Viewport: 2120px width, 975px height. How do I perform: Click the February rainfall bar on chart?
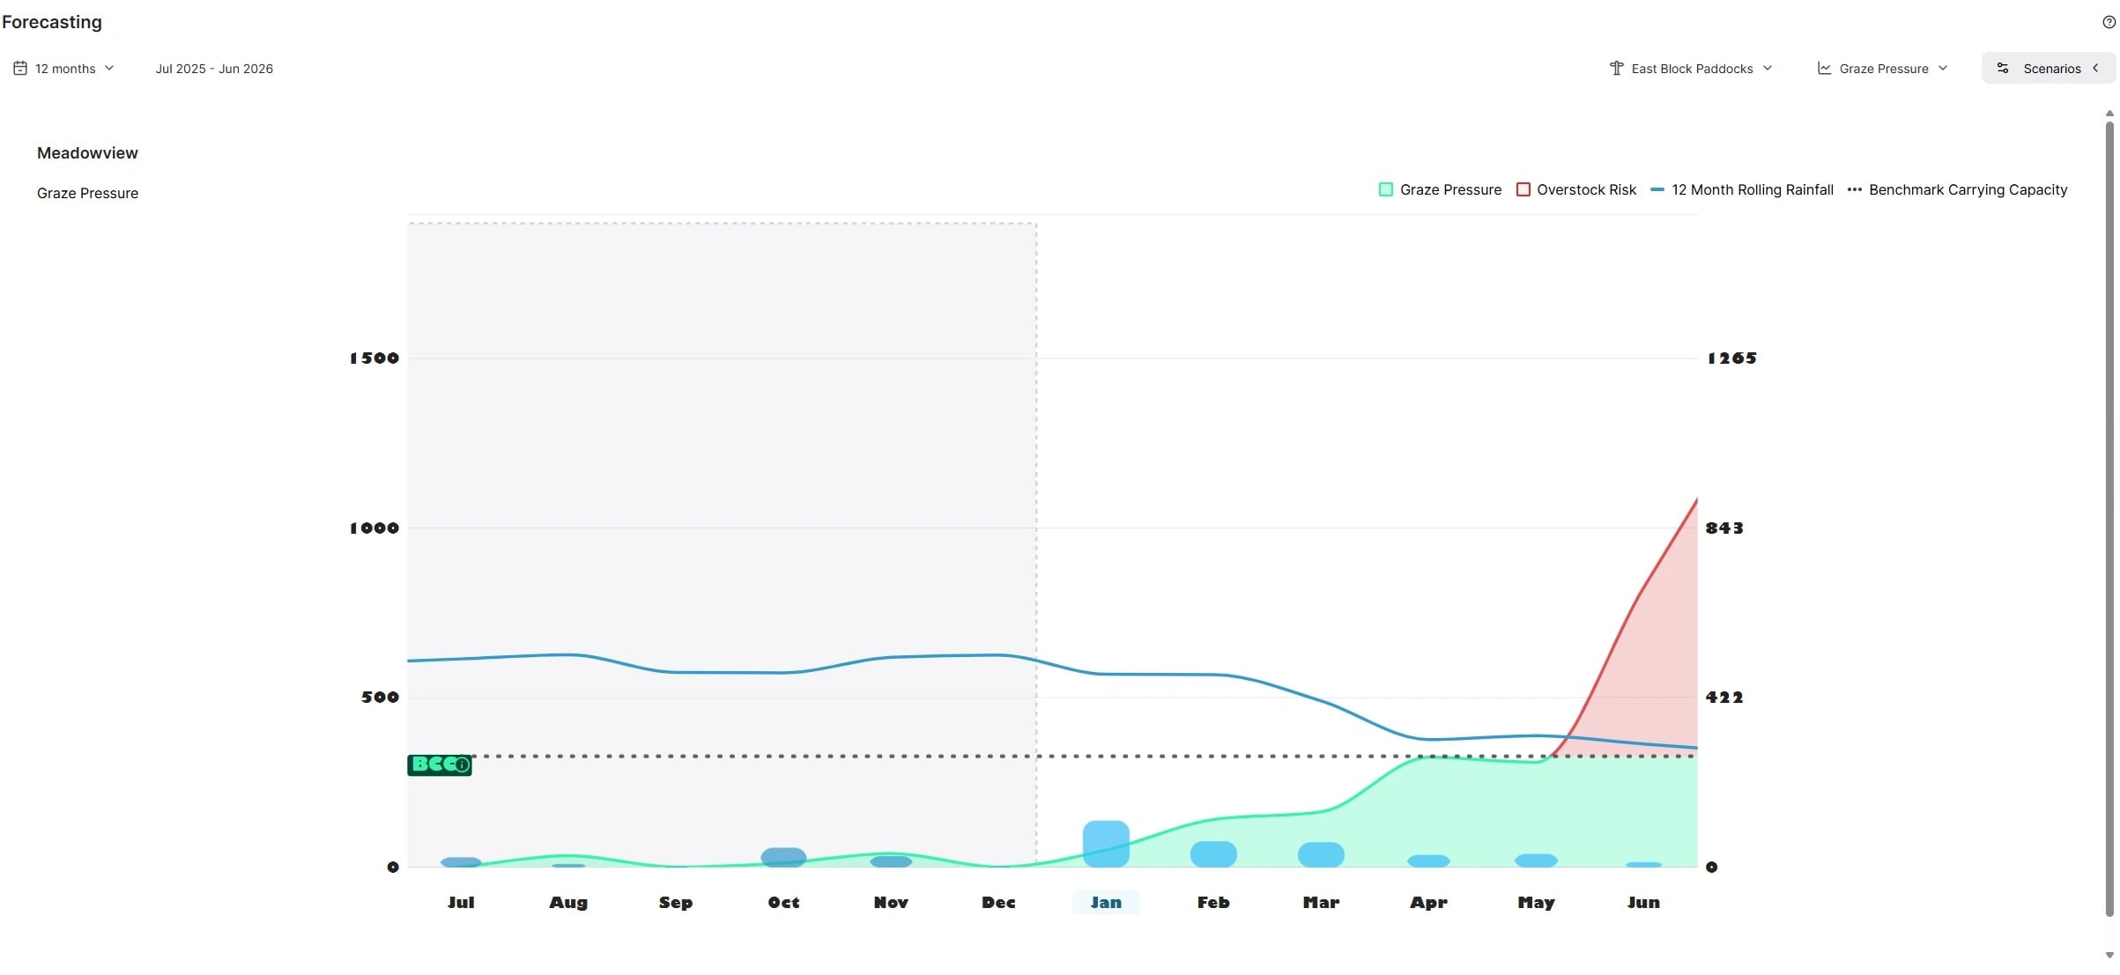tap(1213, 853)
